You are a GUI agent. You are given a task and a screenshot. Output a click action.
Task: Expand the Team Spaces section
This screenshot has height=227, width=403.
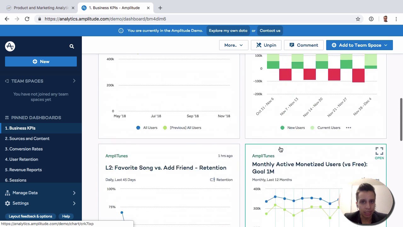tap(74, 81)
